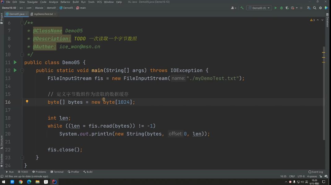Go to previous highlighted error arrow

pyautogui.click(x=318, y=20)
